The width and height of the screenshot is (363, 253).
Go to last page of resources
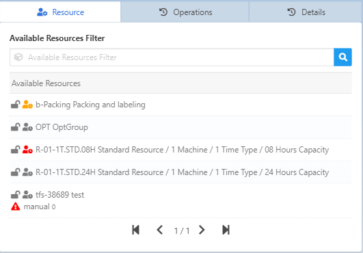coord(226,230)
